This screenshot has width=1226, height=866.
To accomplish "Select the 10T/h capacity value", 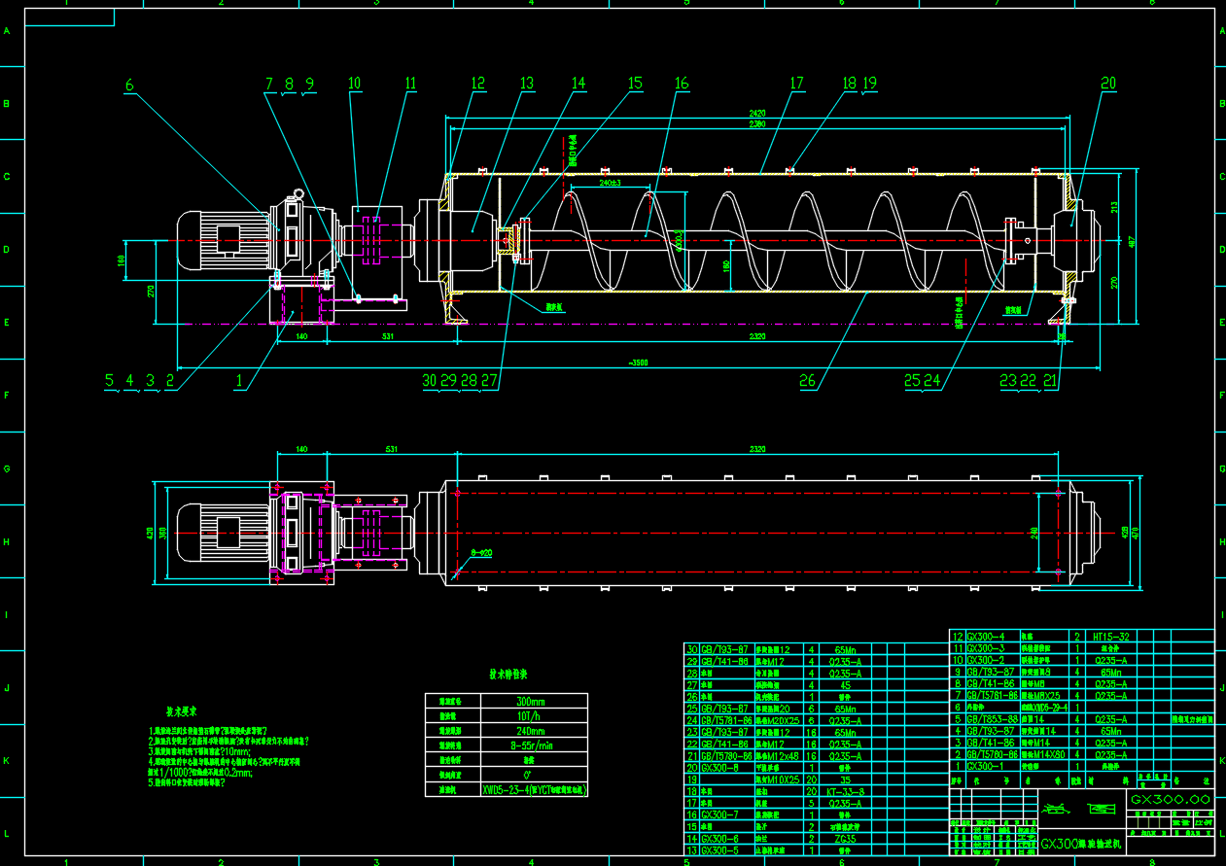I will 530,715.
